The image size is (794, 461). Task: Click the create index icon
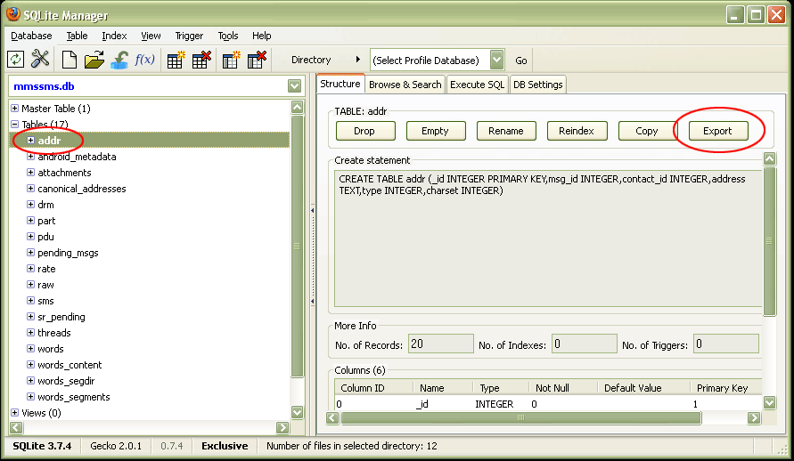coord(231,60)
